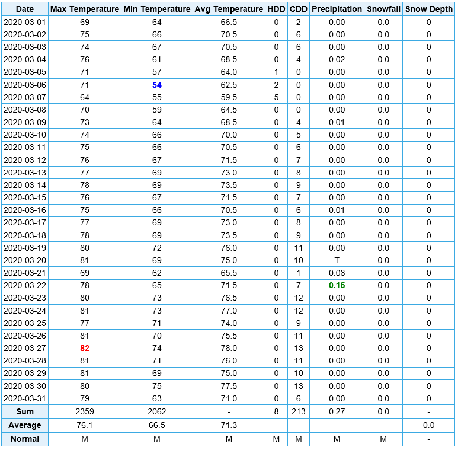
Task: Select the date cell 2020-03-01
Action: [25, 22]
